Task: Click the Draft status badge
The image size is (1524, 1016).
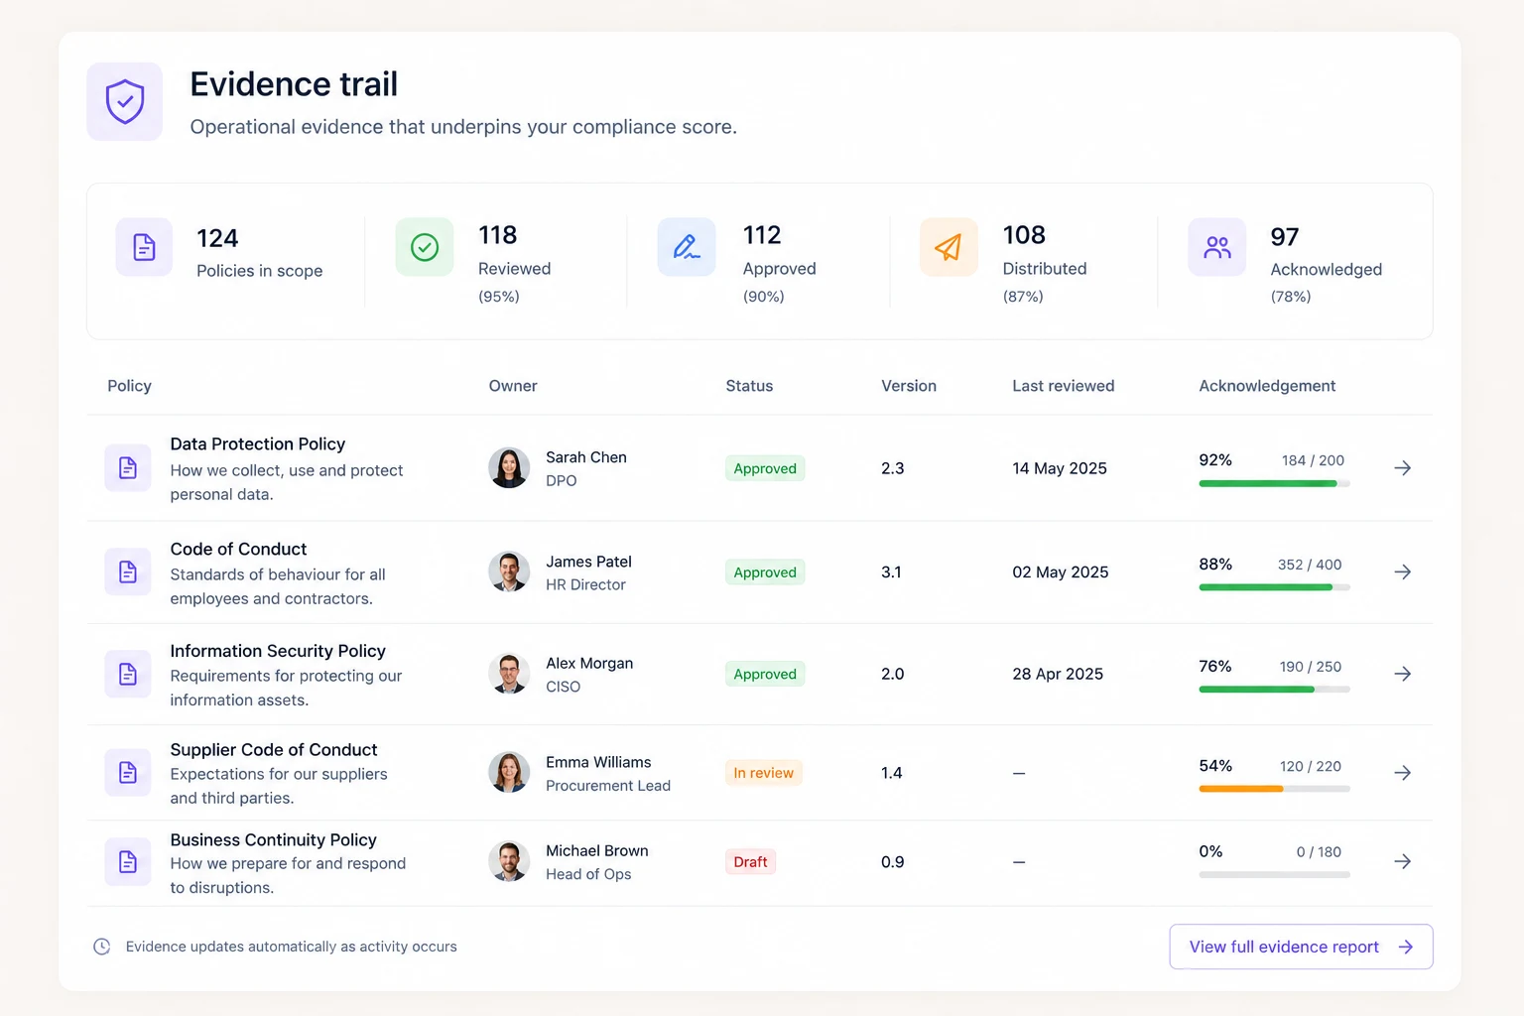Action: [750, 861]
